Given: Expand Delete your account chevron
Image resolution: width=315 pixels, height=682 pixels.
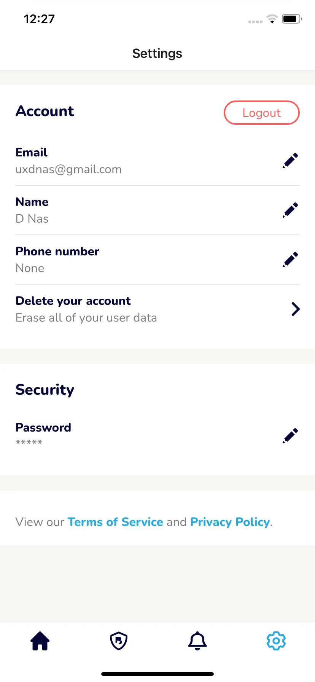Looking at the screenshot, I should (296, 309).
